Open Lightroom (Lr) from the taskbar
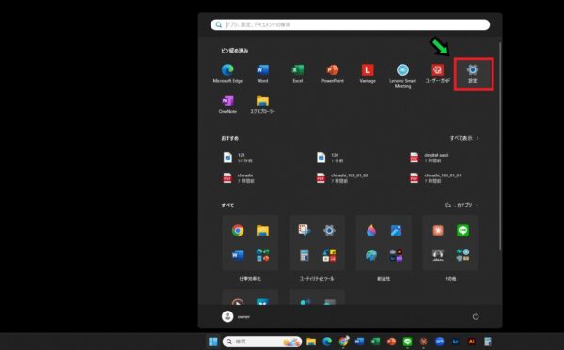 pos(455,342)
